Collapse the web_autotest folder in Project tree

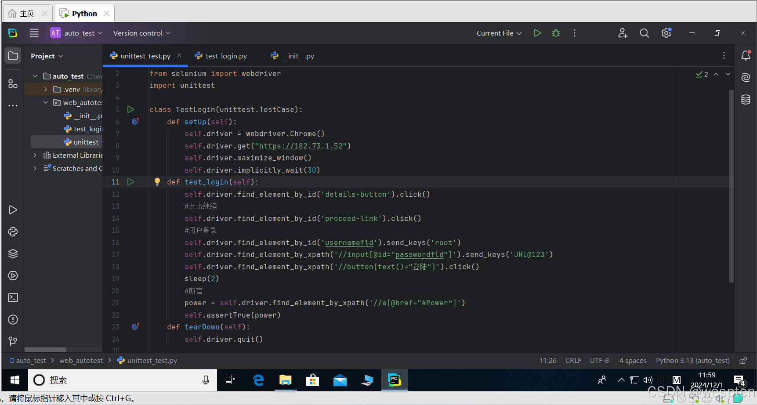pyautogui.click(x=46, y=102)
